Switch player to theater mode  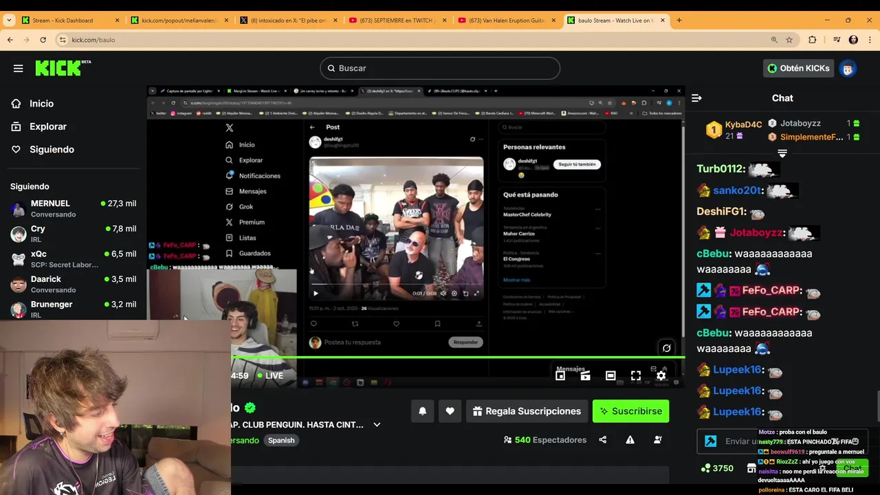(610, 375)
